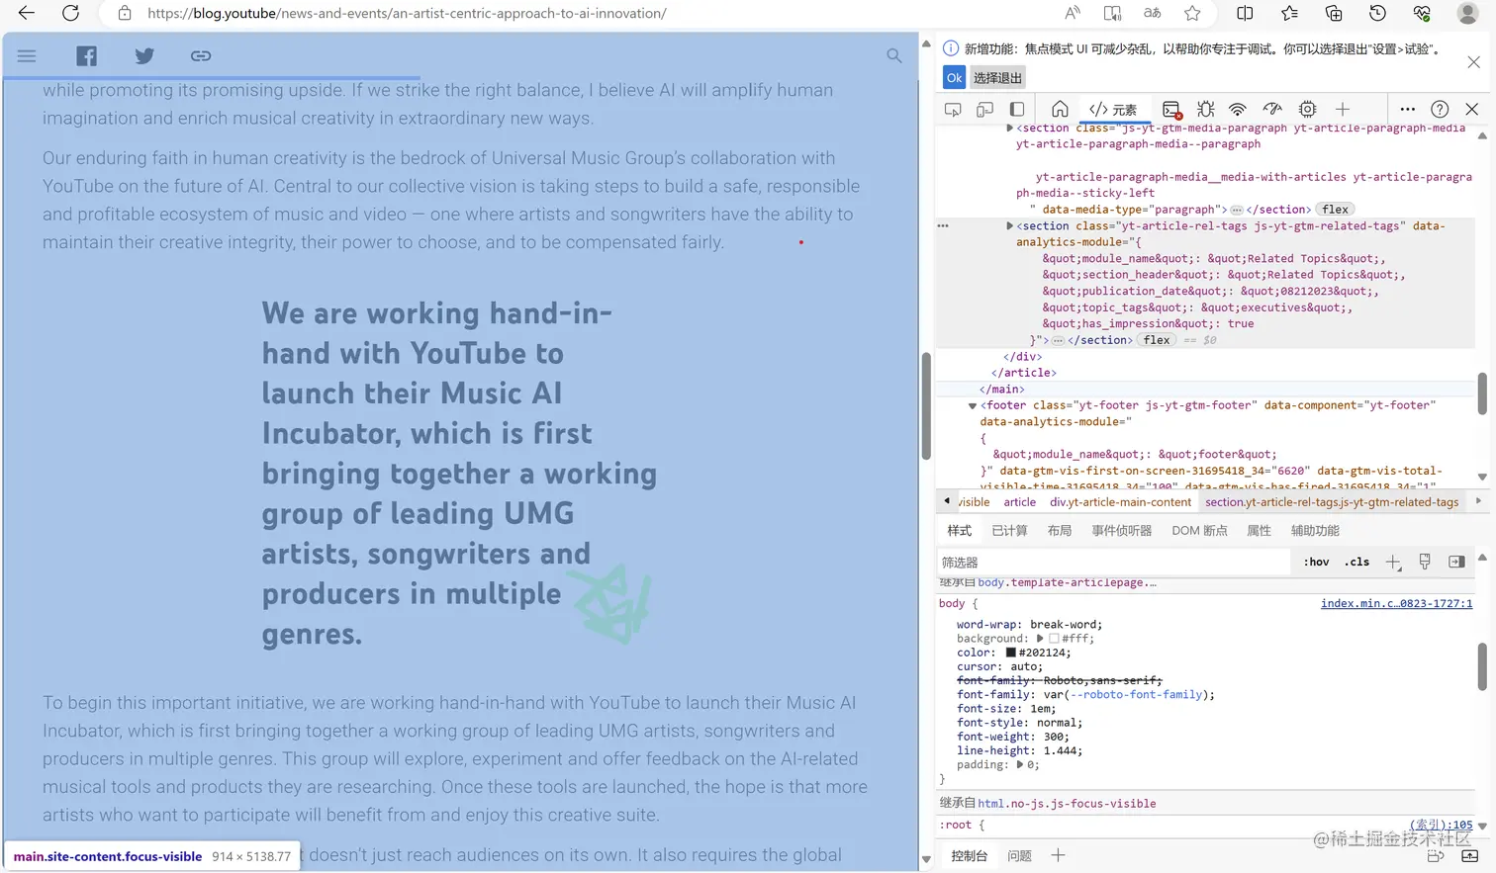Select the article breadcrumb

pyautogui.click(x=1020, y=502)
